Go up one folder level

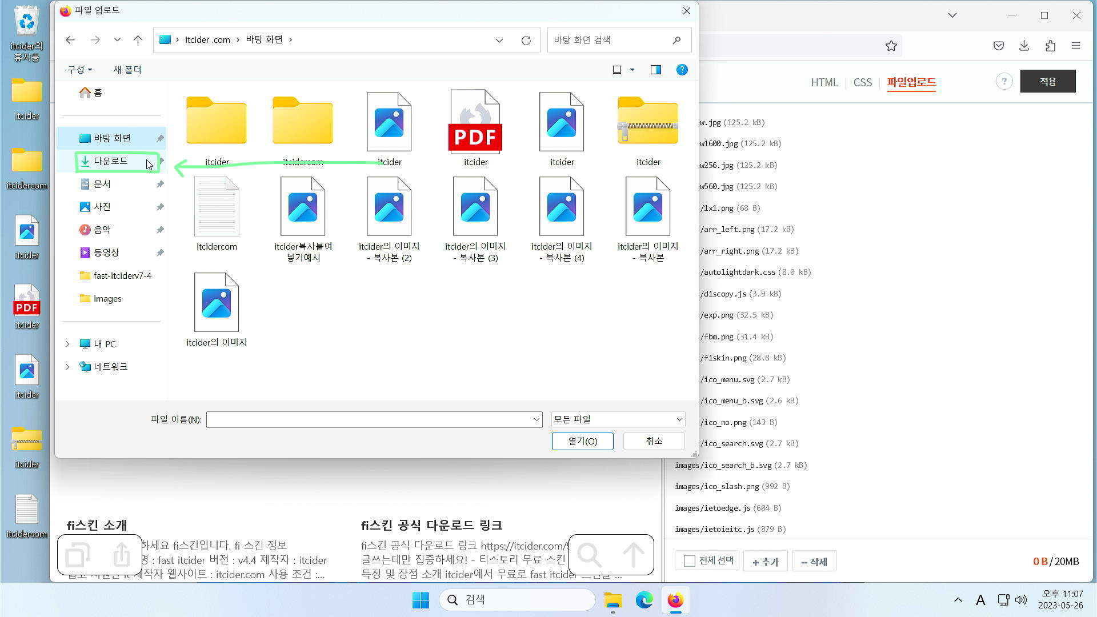[x=138, y=40]
